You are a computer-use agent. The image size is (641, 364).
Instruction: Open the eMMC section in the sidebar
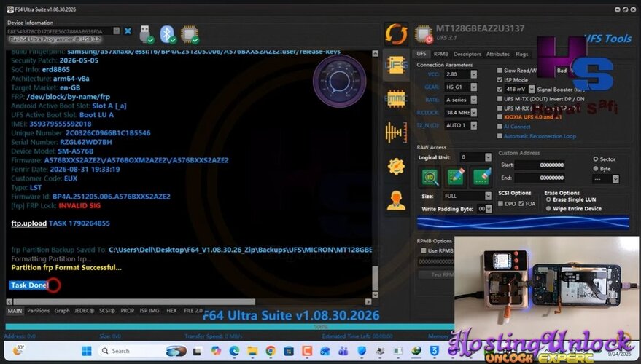396,99
